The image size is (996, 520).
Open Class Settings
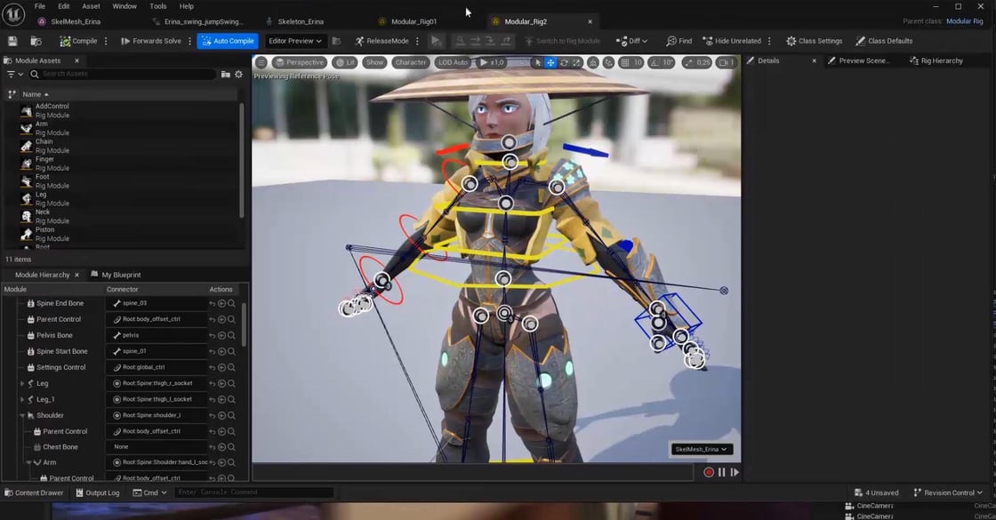tap(813, 41)
